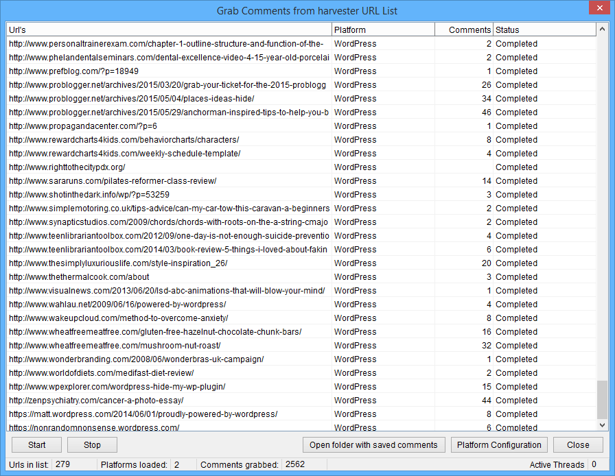Open the Platform Configuration dialog
The image size is (615, 476).
pos(499,444)
